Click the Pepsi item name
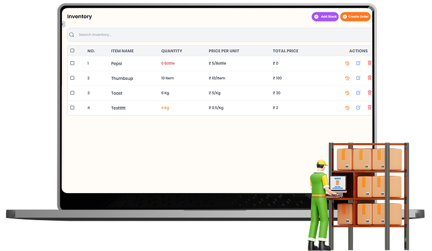The width and height of the screenshot is (432, 251). (116, 63)
